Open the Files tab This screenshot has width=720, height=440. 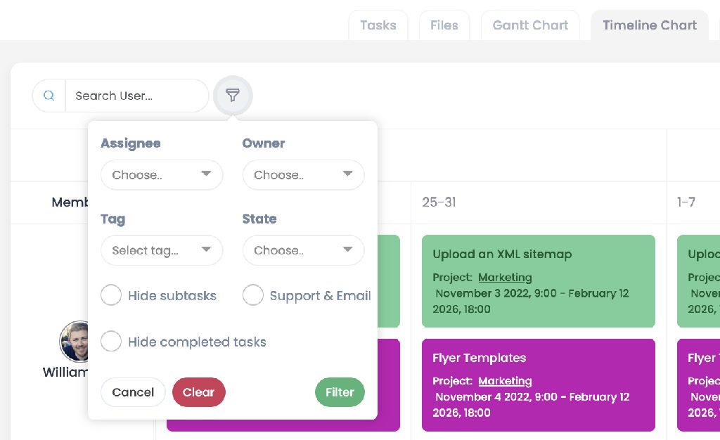click(444, 25)
